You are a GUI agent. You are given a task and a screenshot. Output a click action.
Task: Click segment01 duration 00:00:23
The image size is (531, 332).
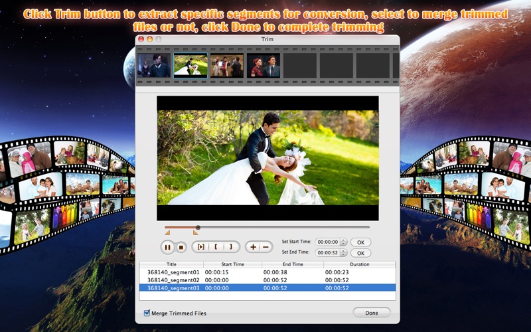[337, 272]
